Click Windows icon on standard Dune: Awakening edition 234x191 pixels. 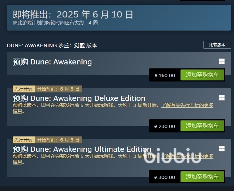point(222,61)
